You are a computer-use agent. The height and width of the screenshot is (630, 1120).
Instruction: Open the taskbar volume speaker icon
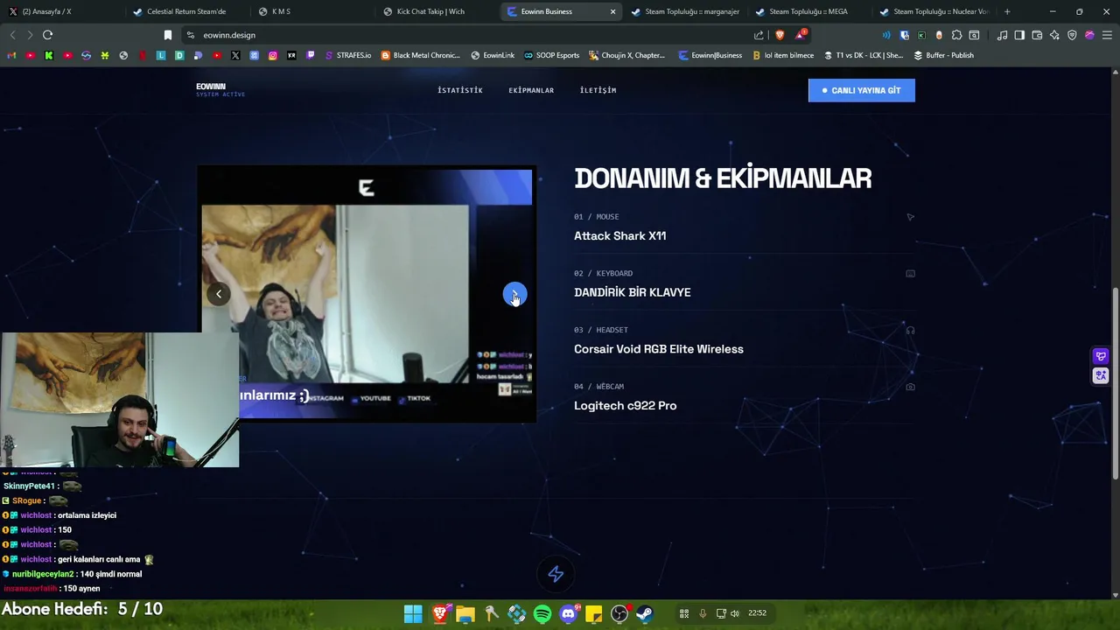coord(735,613)
